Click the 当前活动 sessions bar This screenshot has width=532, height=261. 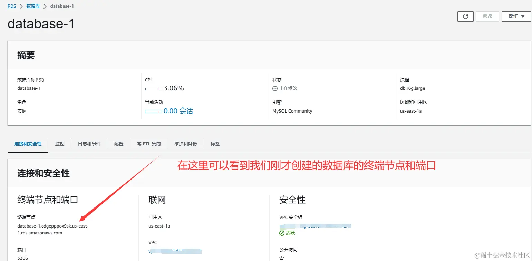point(154,112)
